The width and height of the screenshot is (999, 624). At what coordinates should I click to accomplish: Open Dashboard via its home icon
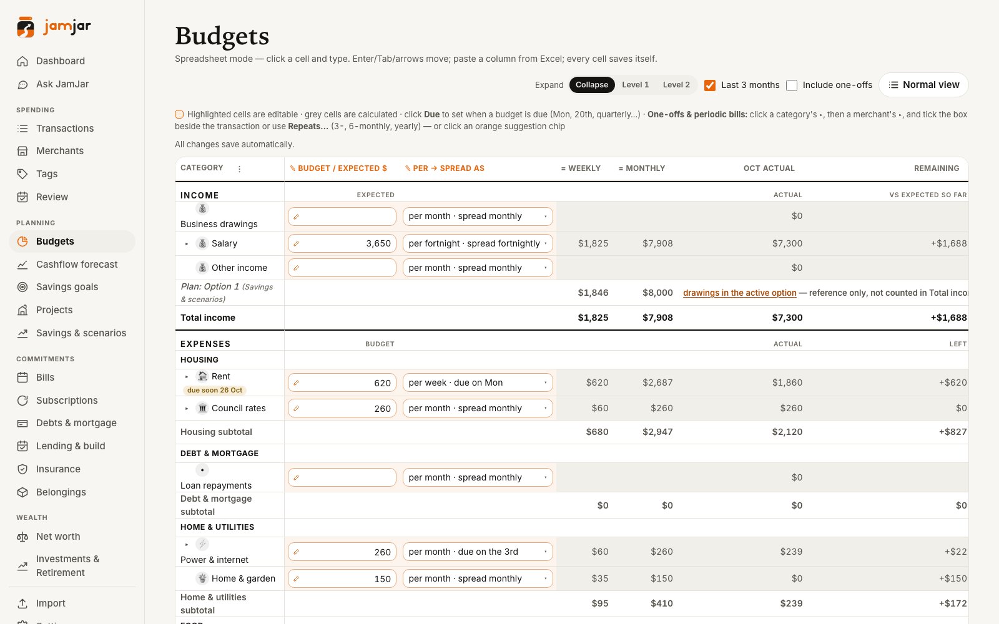(x=22, y=61)
